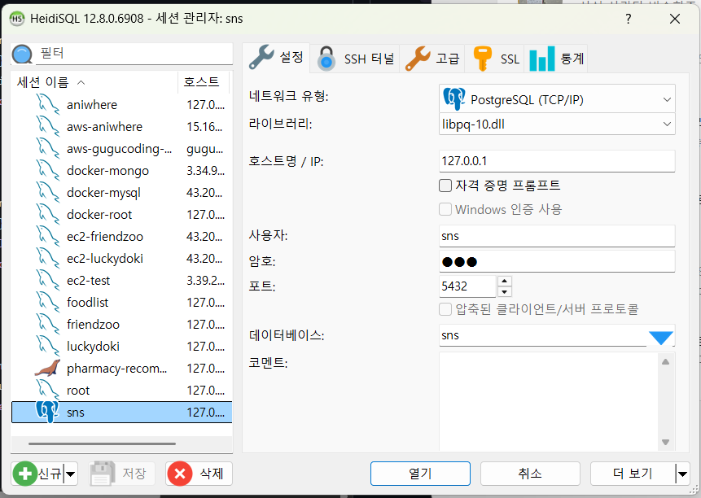Click the dolphin icon beside ec2-friendzoo
The image size is (701, 498).
click(47, 236)
